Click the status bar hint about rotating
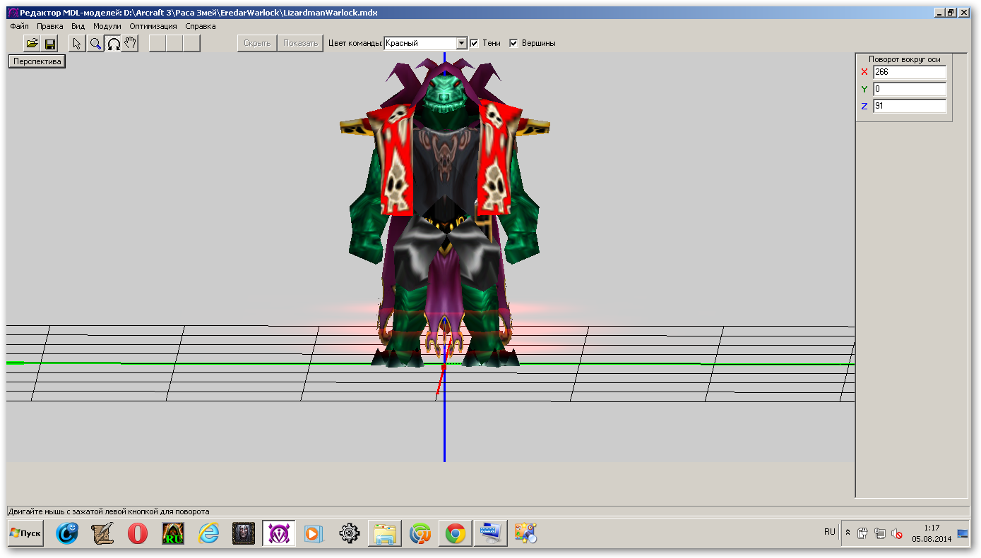 click(x=109, y=511)
